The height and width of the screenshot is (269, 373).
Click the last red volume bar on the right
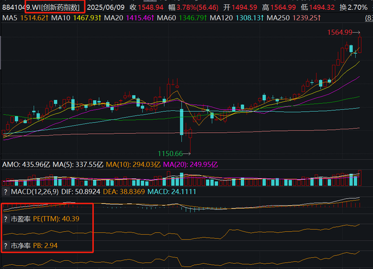click(360, 178)
